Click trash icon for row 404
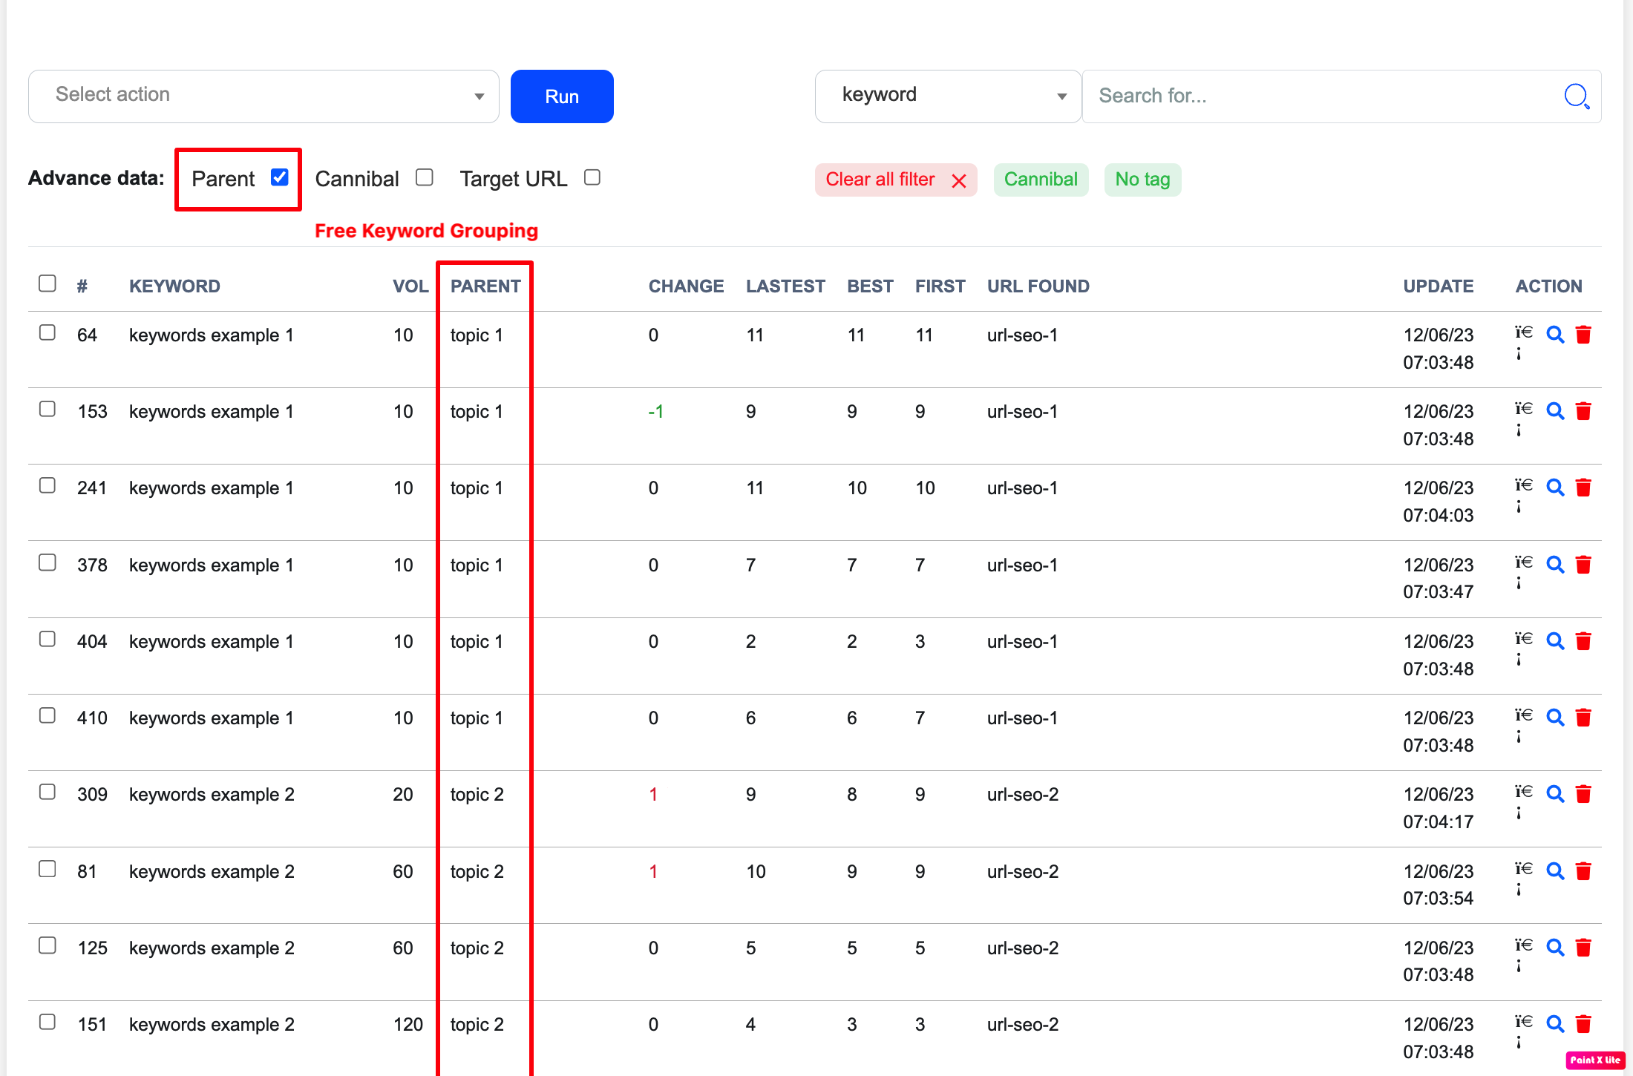Screen dimensions: 1633x1076 click(x=1583, y=641)
